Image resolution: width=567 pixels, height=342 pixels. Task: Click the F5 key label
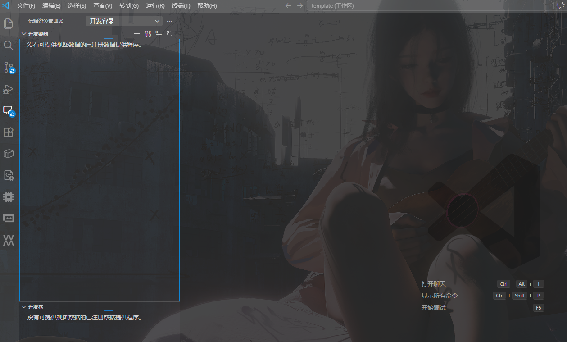tap(538, 308)
